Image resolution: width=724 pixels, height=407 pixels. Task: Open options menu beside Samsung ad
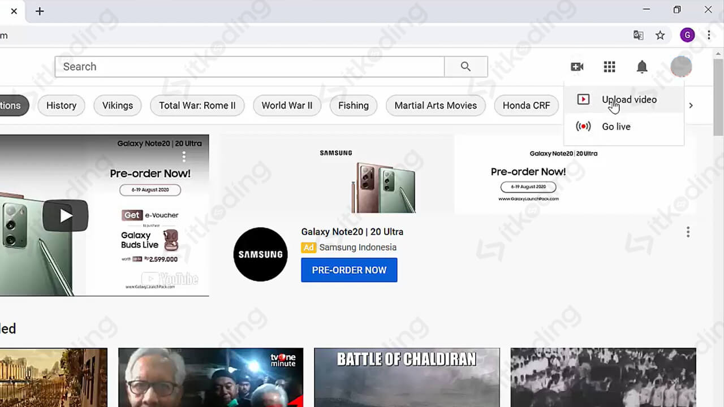tap(688, 232)
